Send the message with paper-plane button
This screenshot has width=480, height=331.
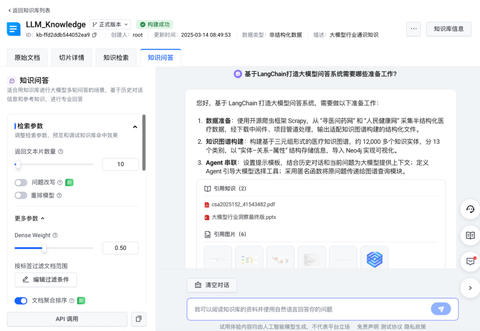click(x=441, y=309)
